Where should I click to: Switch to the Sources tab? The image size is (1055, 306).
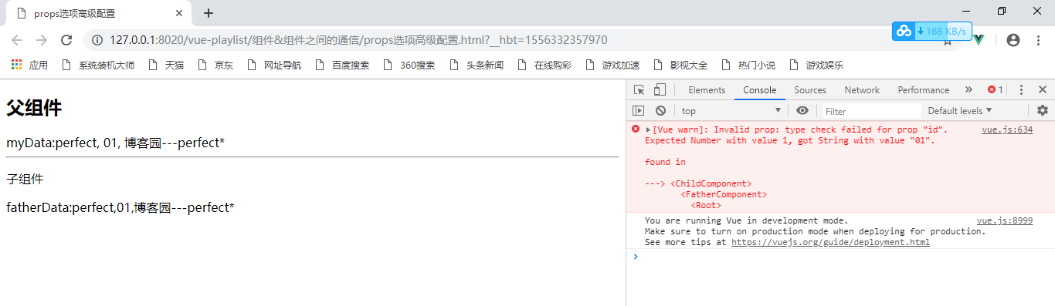[x=810, y=90]
